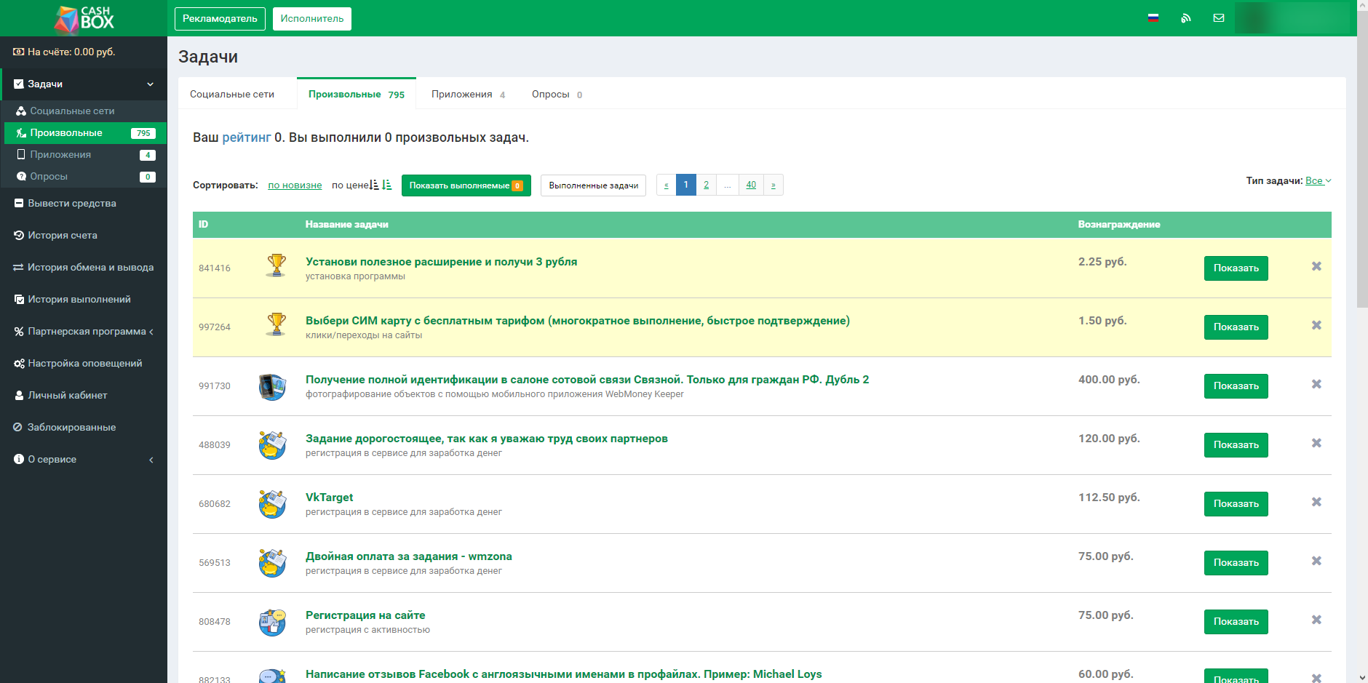Image resolution: width=1368 pixels, height=683 pixels.
Task: Open the Тип задачи Все dropdown
Action: pos(1318,181)
